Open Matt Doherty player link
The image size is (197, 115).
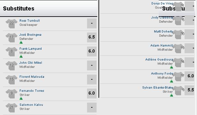click(164, 32)
